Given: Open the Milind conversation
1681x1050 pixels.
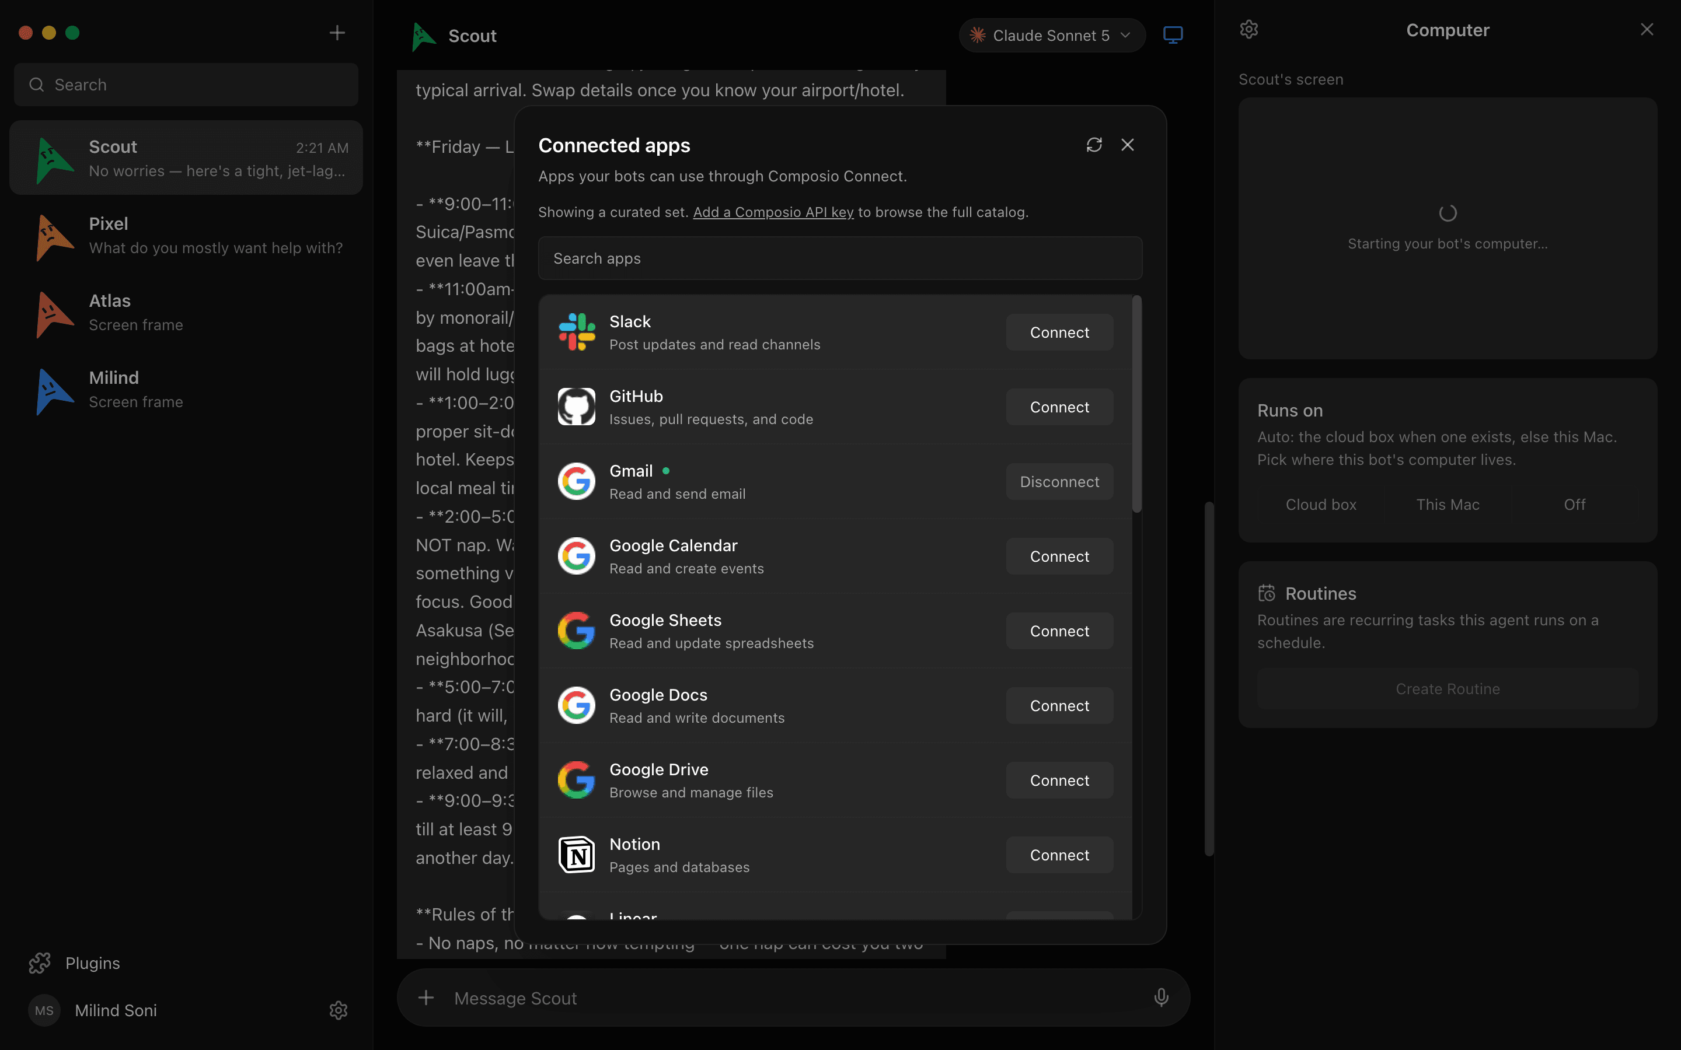Looking at the screenshot, I should [186, 390].
